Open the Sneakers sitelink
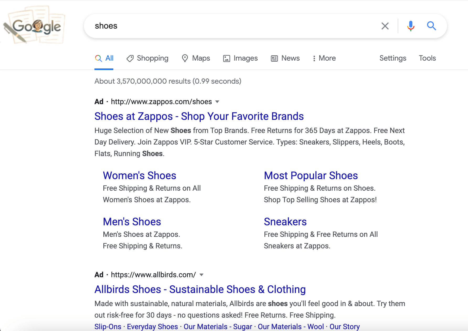Image resolution: width=468 pixels, height=331 pixels. 285,222
